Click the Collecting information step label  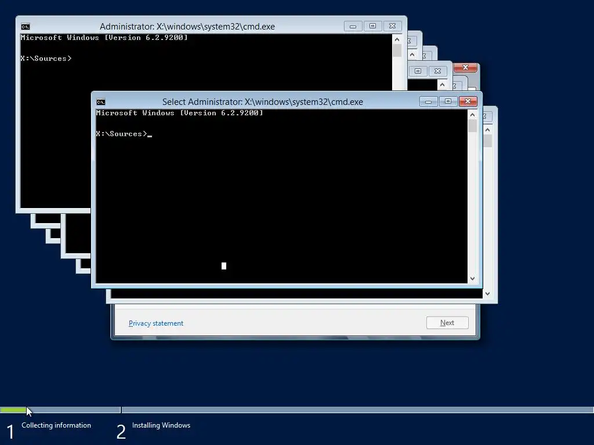(x=56, y=425)
